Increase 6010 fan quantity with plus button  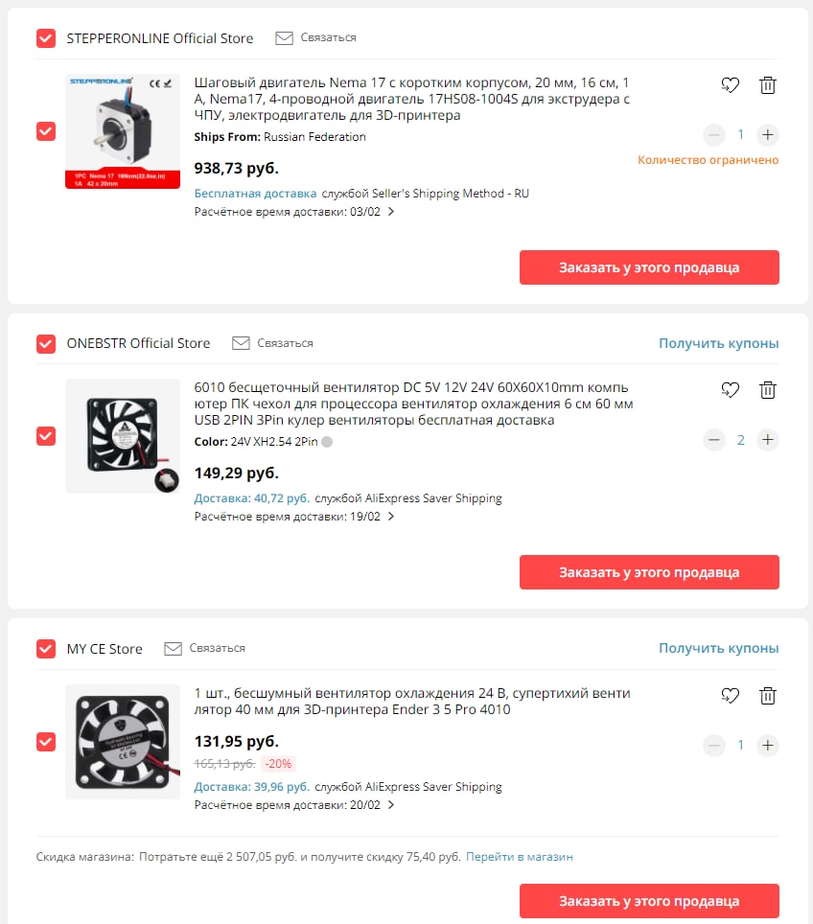[x=768, y=440]
